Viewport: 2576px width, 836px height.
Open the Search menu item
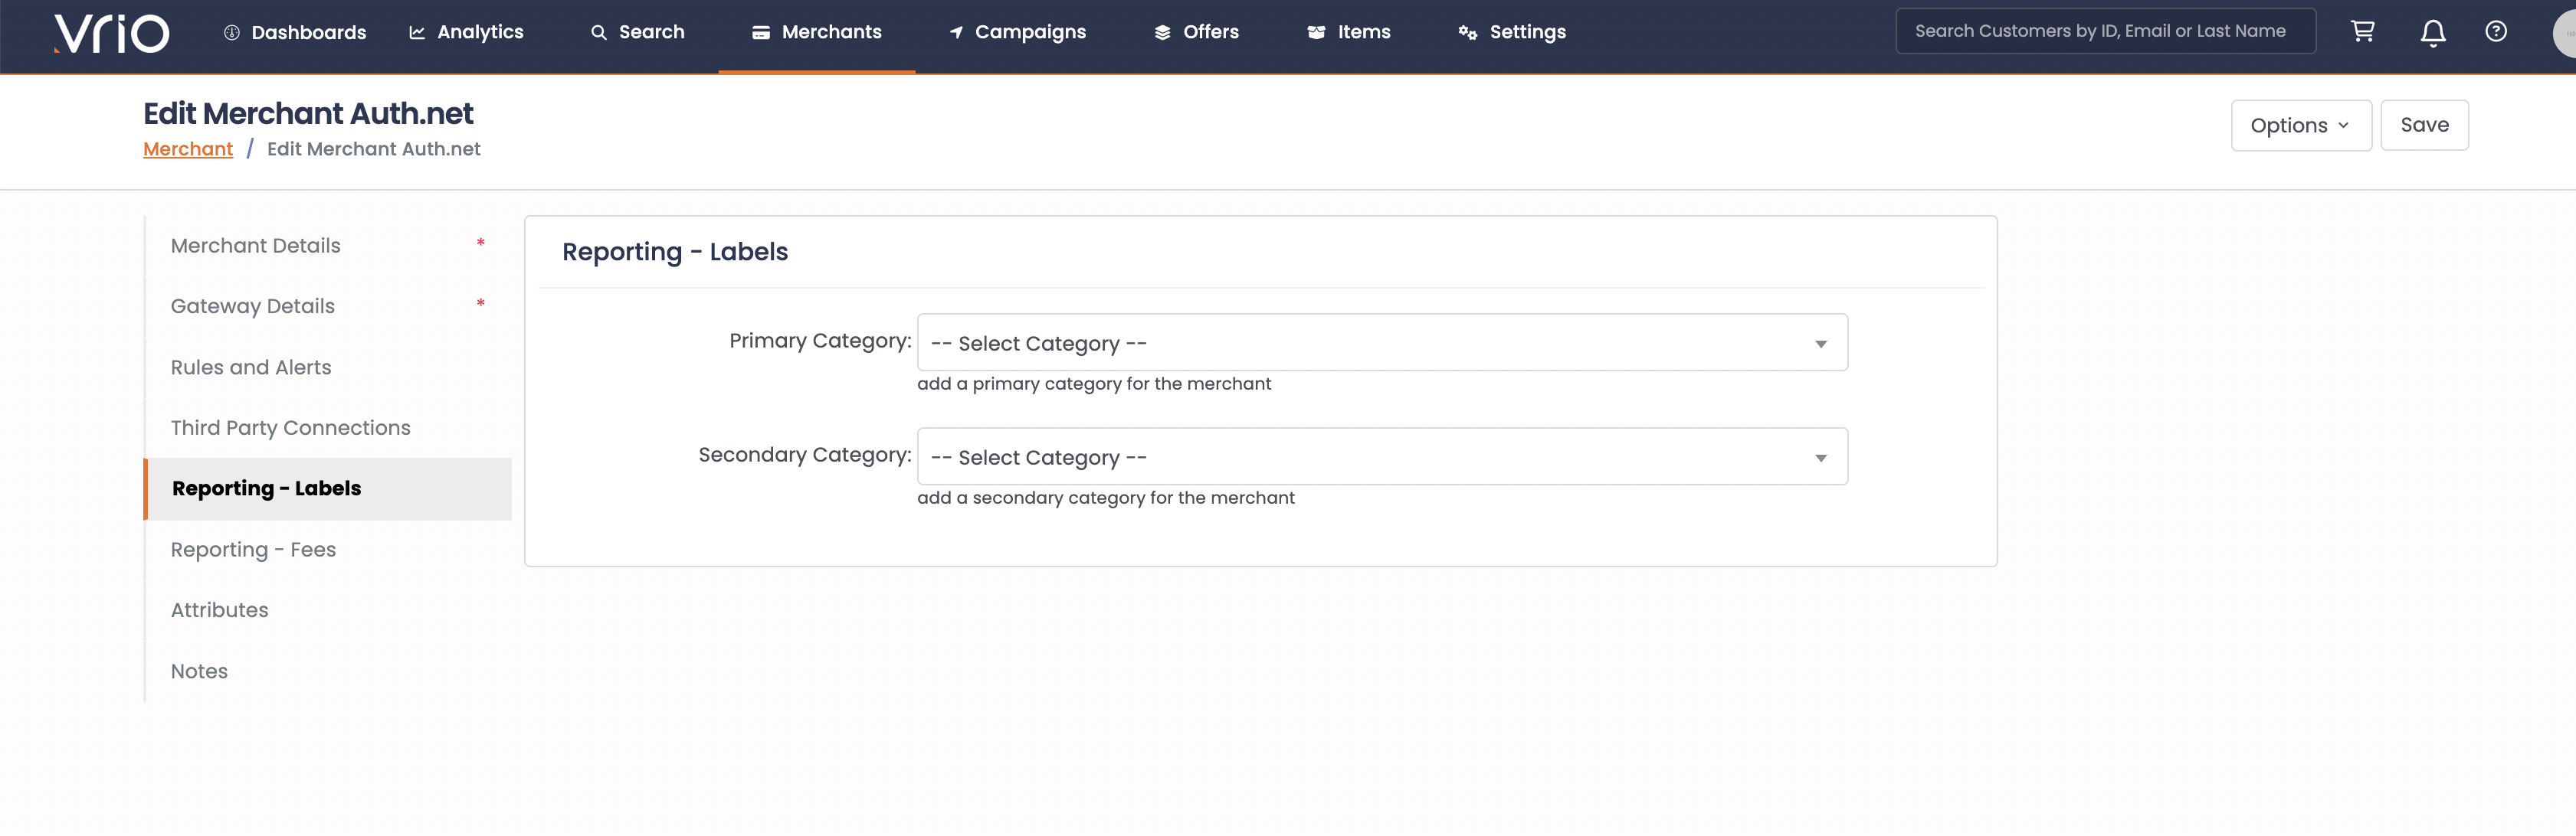[x=637, y=33]
